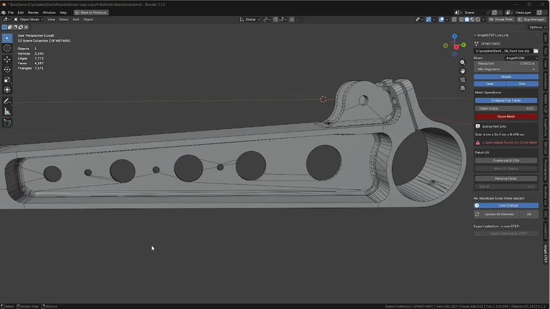Image resolution: width=550 pixels, height=309 pixels.
Task: Toggle proportional editing icon
Action: tap(292, 20)
